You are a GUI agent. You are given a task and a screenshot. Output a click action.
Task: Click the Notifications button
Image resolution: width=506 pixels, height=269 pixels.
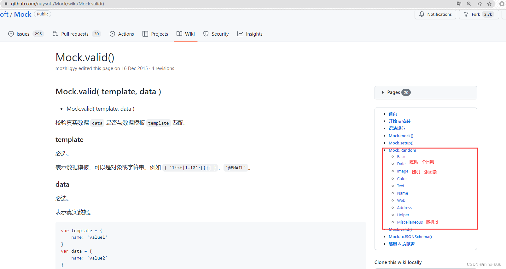[x=435, y=14]
